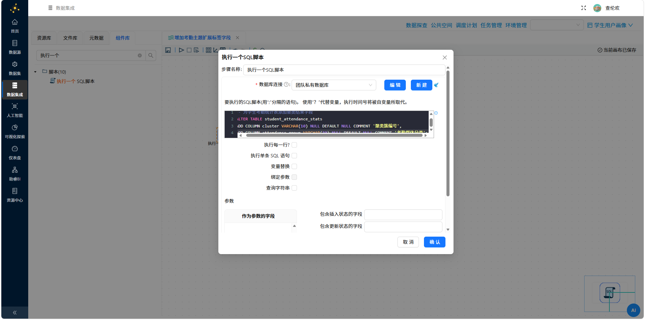Switch to the 元数据 tab
Viewport: 645px width, 320px height.
[x=96, y=38]
